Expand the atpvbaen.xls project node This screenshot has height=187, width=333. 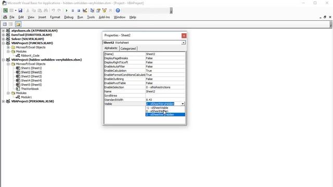(x=4, y=31)
